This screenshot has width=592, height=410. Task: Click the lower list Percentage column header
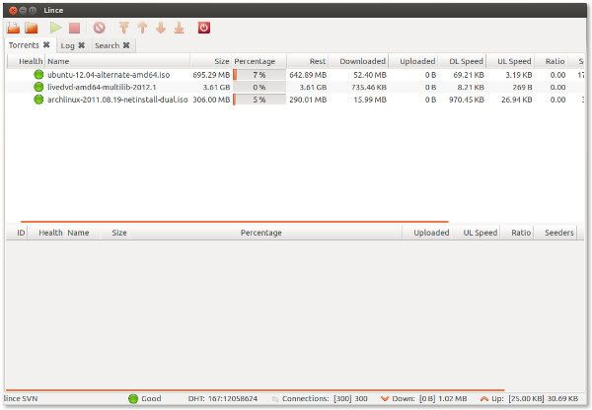click(x=260, y=233)
